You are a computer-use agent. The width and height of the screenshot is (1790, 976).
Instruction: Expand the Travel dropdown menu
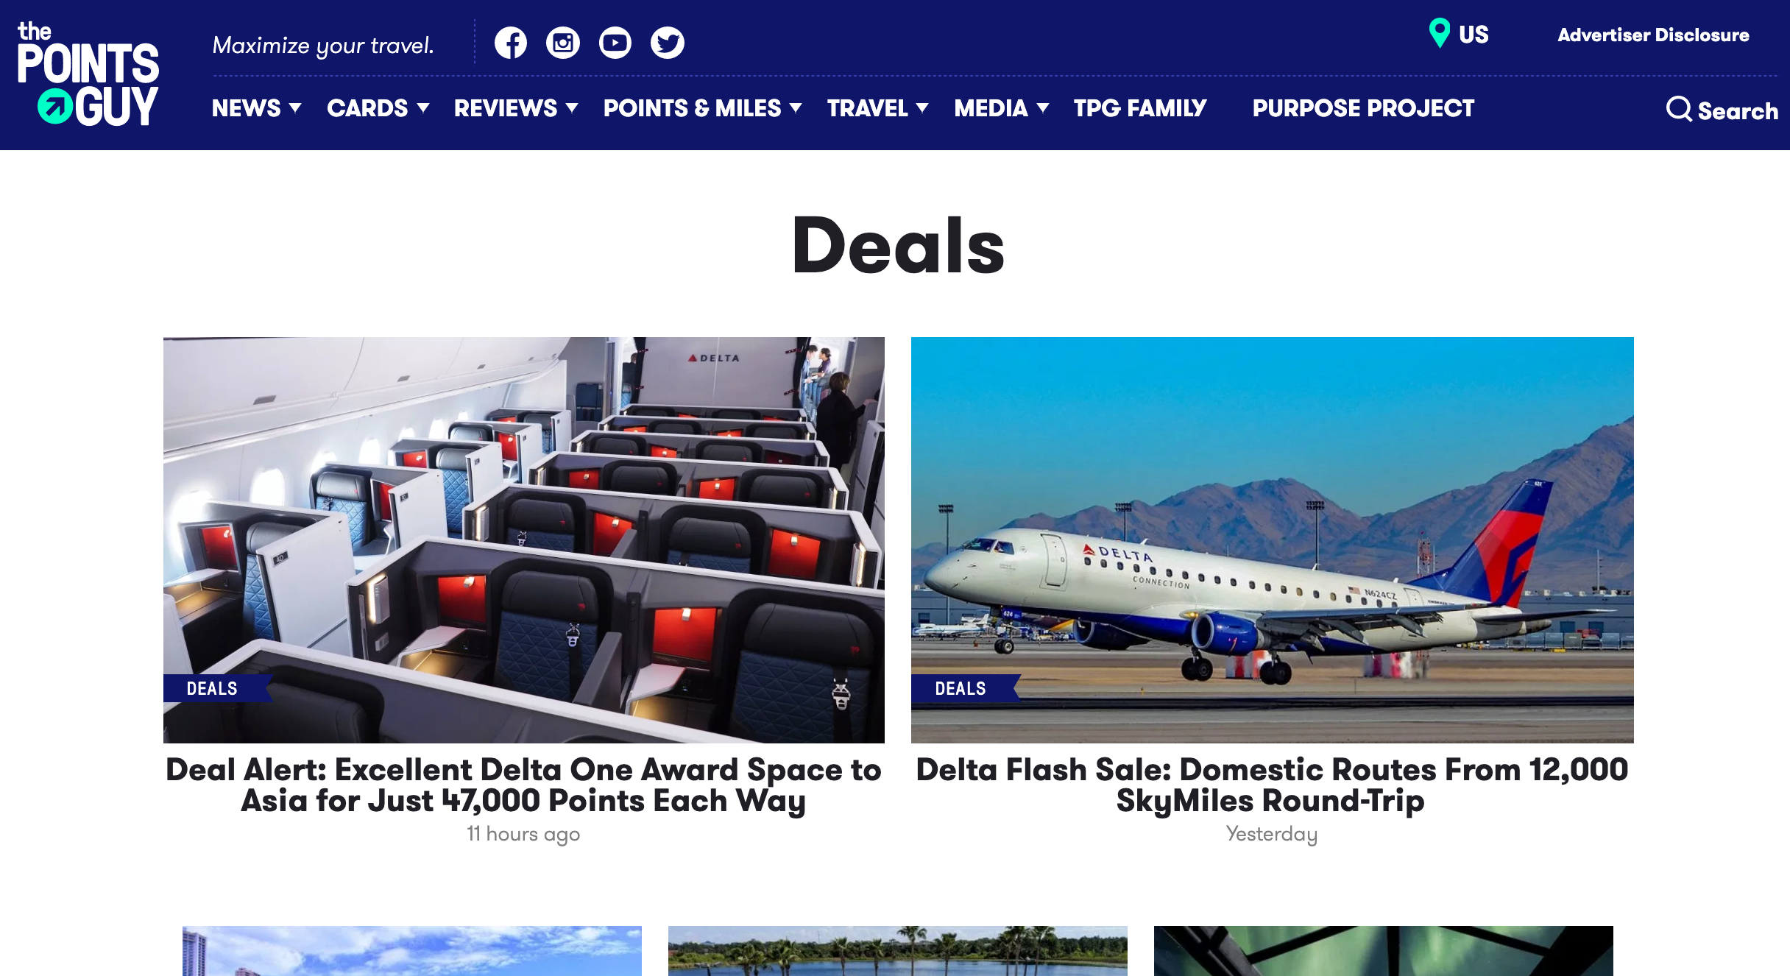tap(878, 108)
